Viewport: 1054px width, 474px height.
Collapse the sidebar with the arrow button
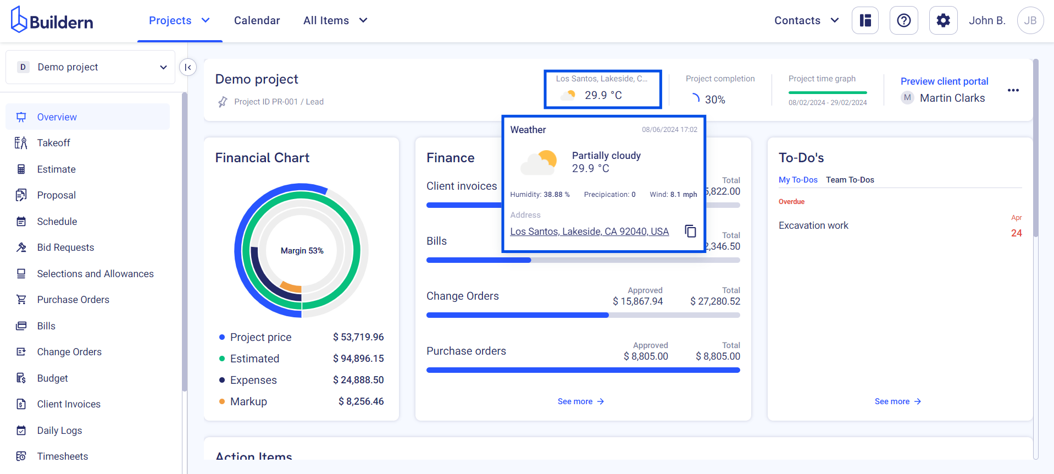coord(188,67)
